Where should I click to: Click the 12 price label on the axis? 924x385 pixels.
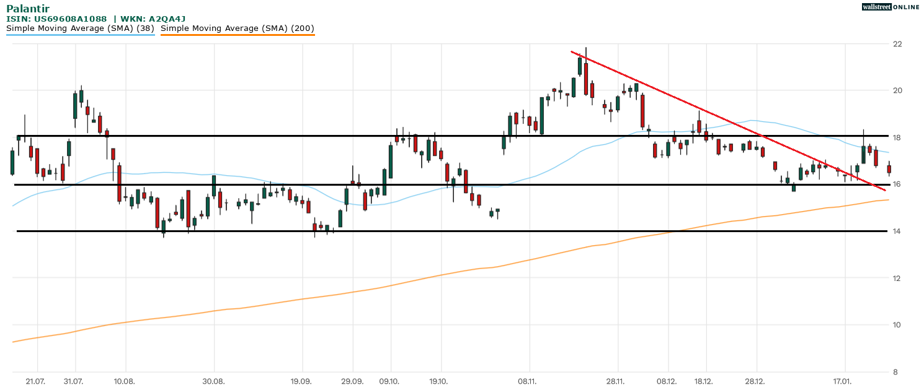897,278
